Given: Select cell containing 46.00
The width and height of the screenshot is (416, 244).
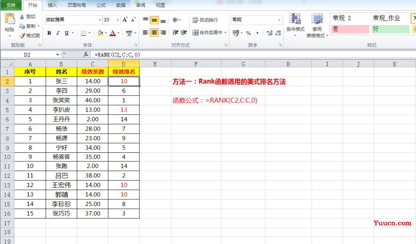Looking at the screenshot, I should point(92,100).
